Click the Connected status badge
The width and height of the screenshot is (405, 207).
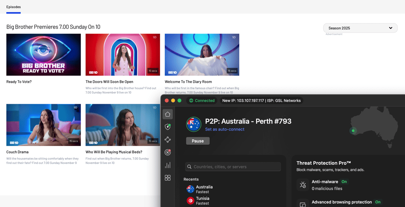[202, 101]
